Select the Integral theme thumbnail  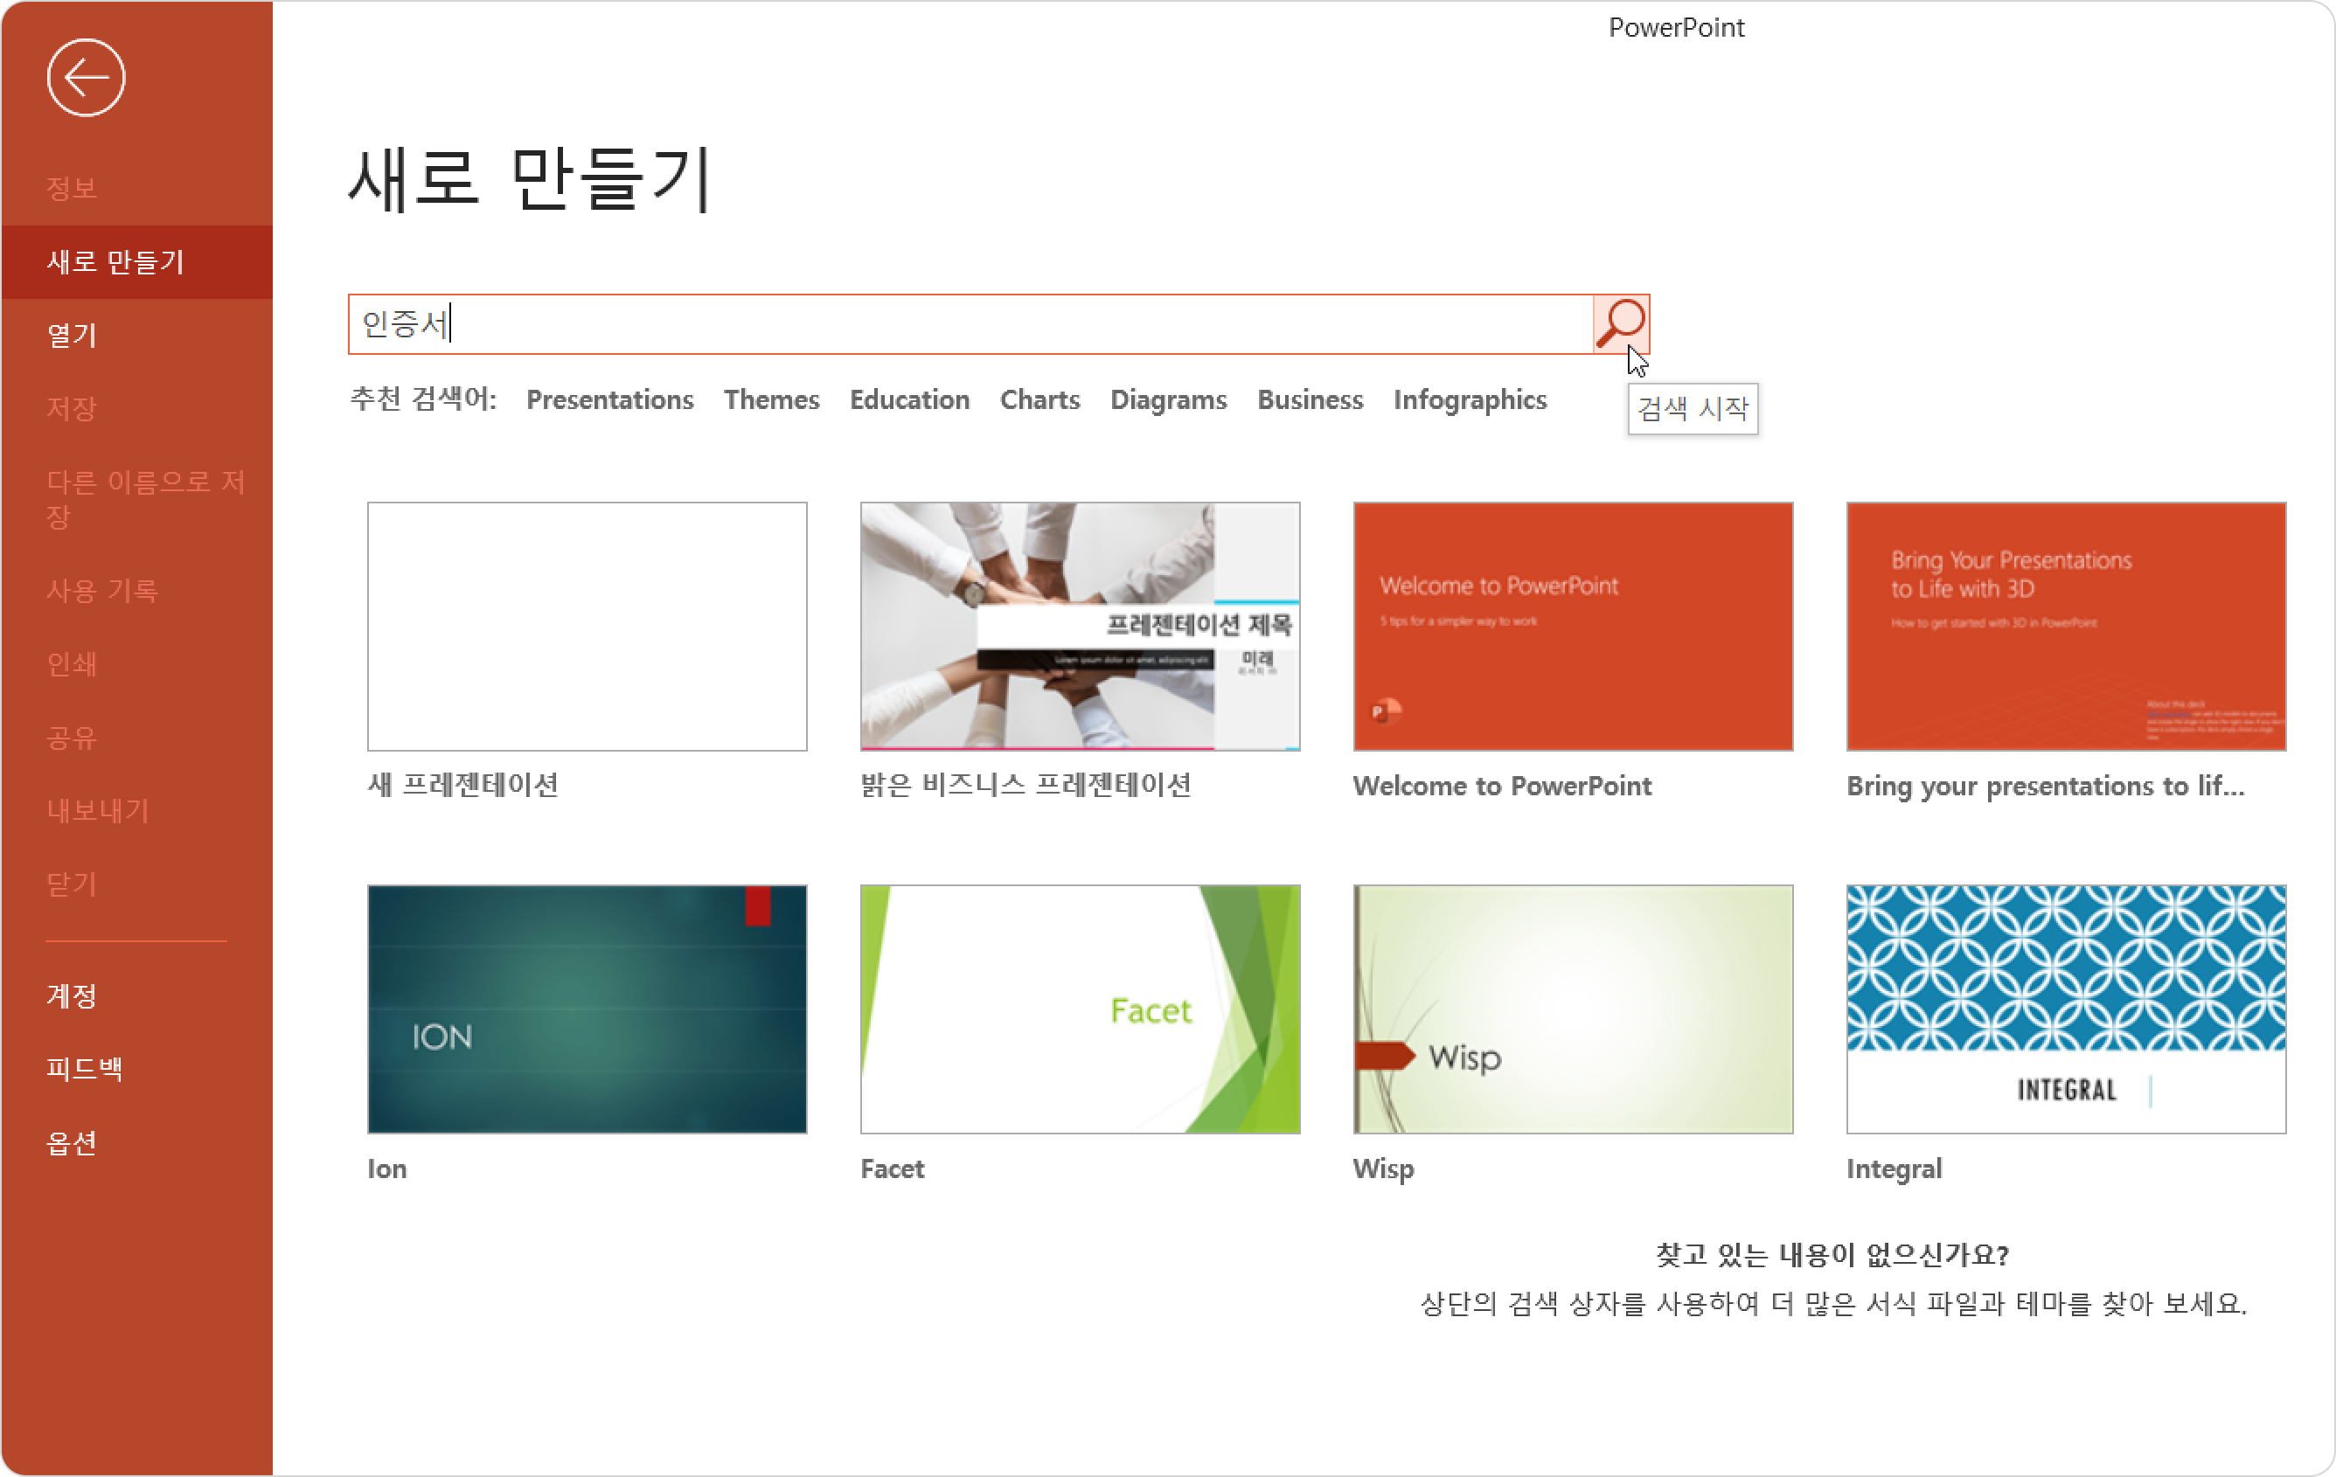point(2067,1009)
